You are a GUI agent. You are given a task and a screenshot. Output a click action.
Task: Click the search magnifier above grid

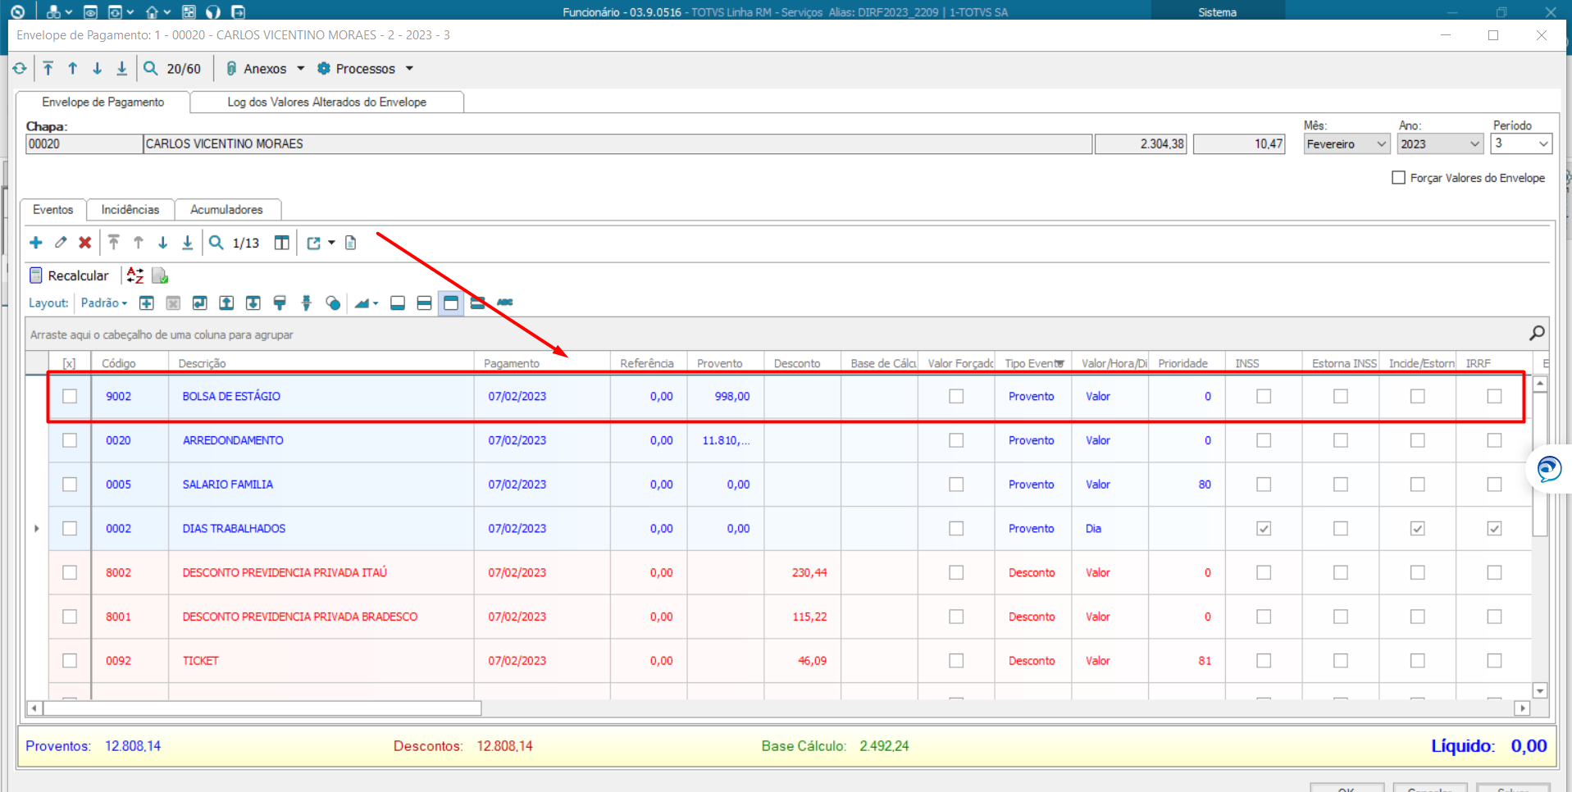[1537, 333]
